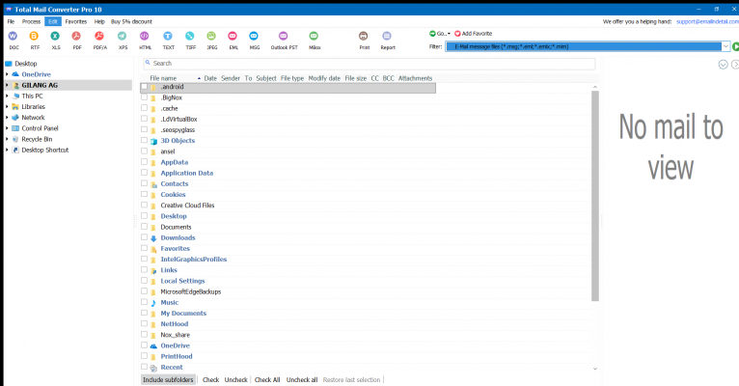Tick the .BigNox folder checkbox
The width and height of the screenshot is (739, 386).
(144, 97)
